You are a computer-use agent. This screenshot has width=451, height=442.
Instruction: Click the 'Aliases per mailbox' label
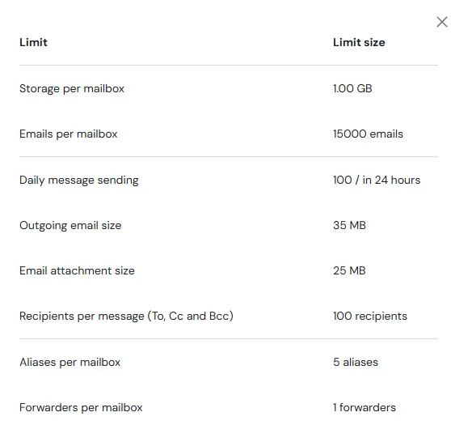click(x=70, y=363)
